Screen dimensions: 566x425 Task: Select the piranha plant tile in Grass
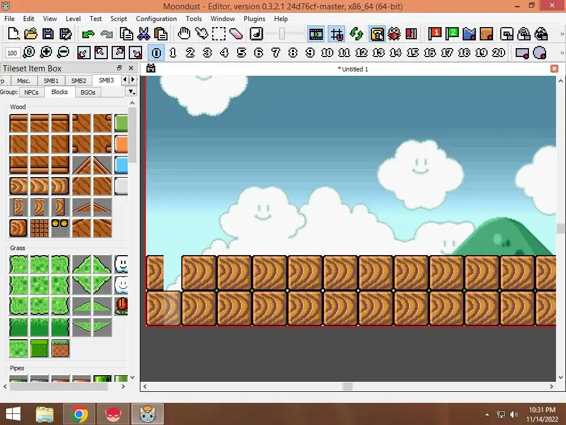pyautogui.click(x=122, y=305)
